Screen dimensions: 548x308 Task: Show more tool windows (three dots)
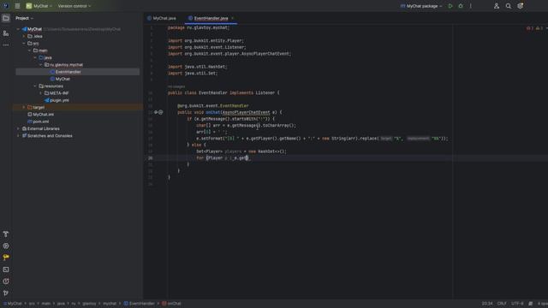6,45
